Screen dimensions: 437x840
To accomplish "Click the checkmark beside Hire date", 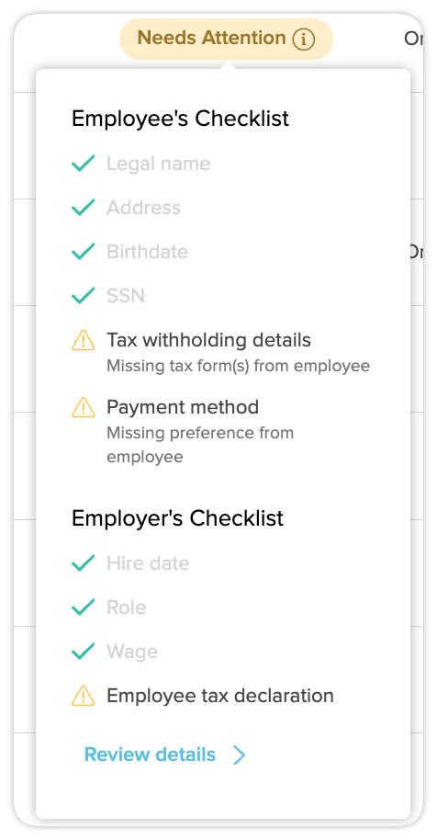I will (x=83, y=563).
